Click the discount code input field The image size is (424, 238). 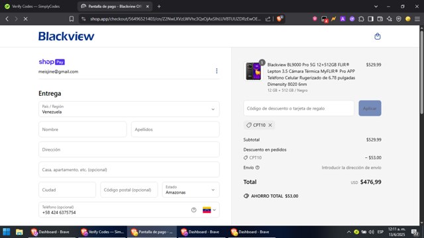[x=299, y=108]
